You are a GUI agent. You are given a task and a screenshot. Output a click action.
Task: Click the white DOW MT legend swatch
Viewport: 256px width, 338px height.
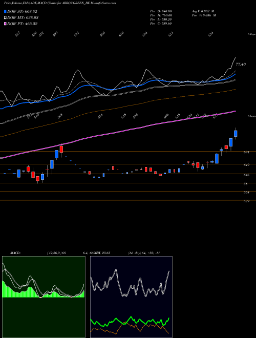5,17
